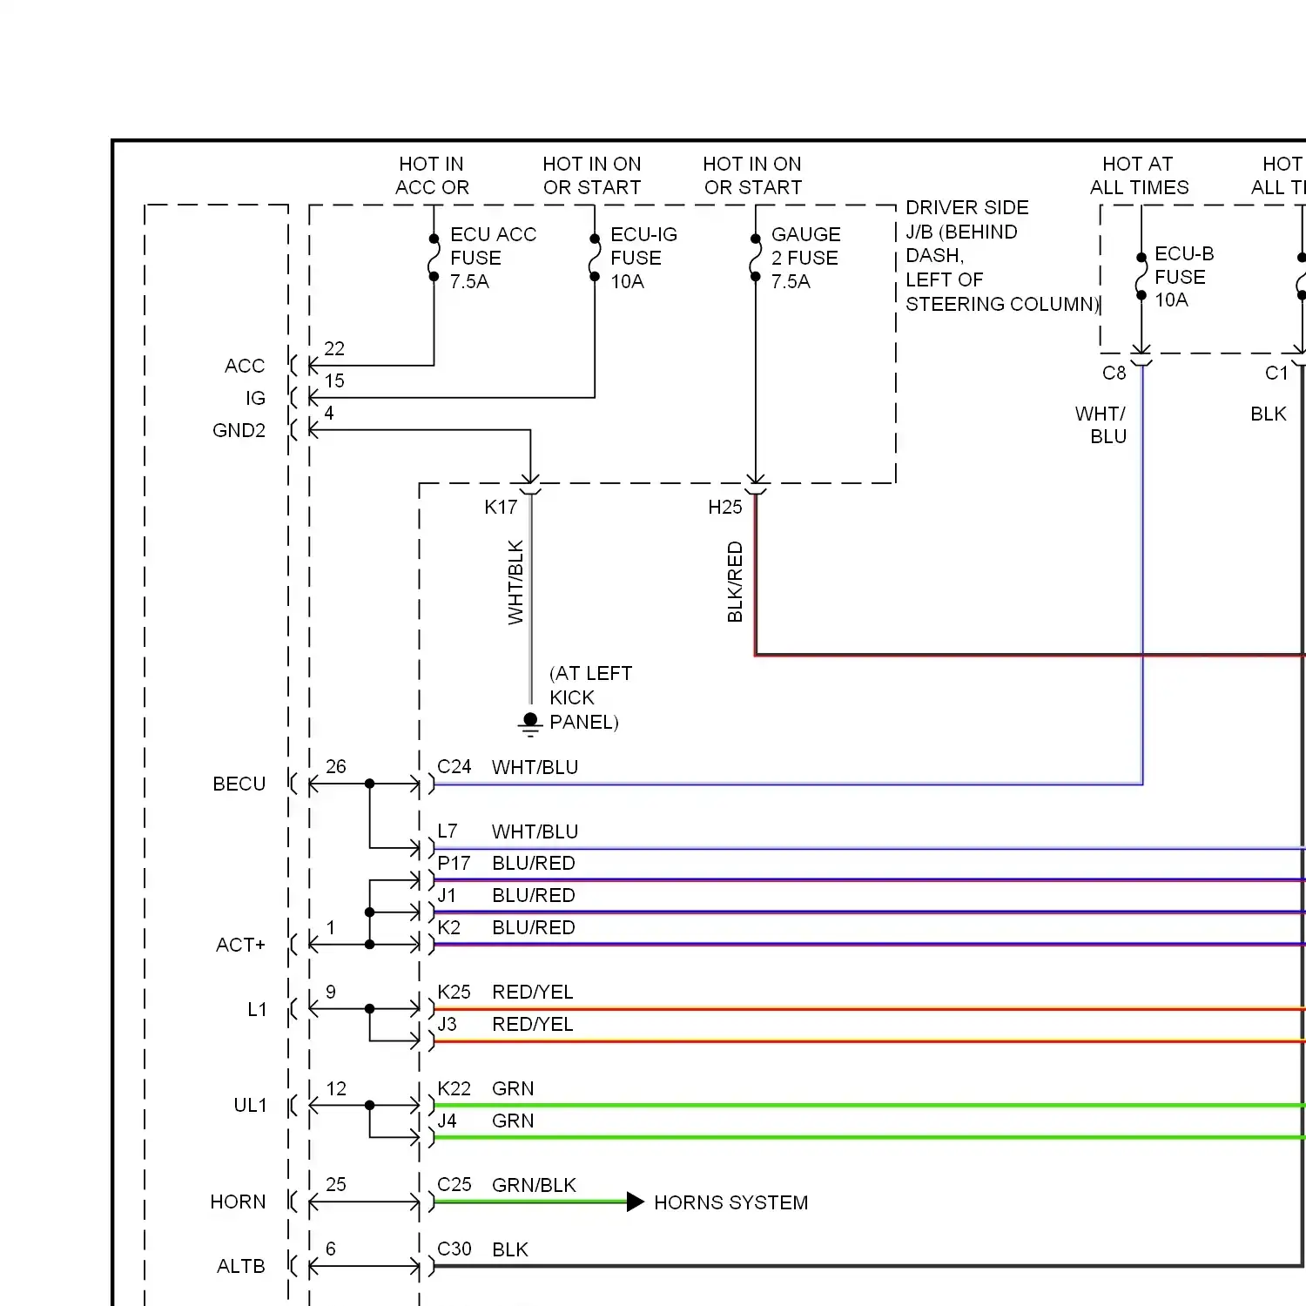Image resolution: width=1306 pixels, height=1306 pixels.
Task: Click the RED/YEL label next to K25
Action: pos(532,992)
